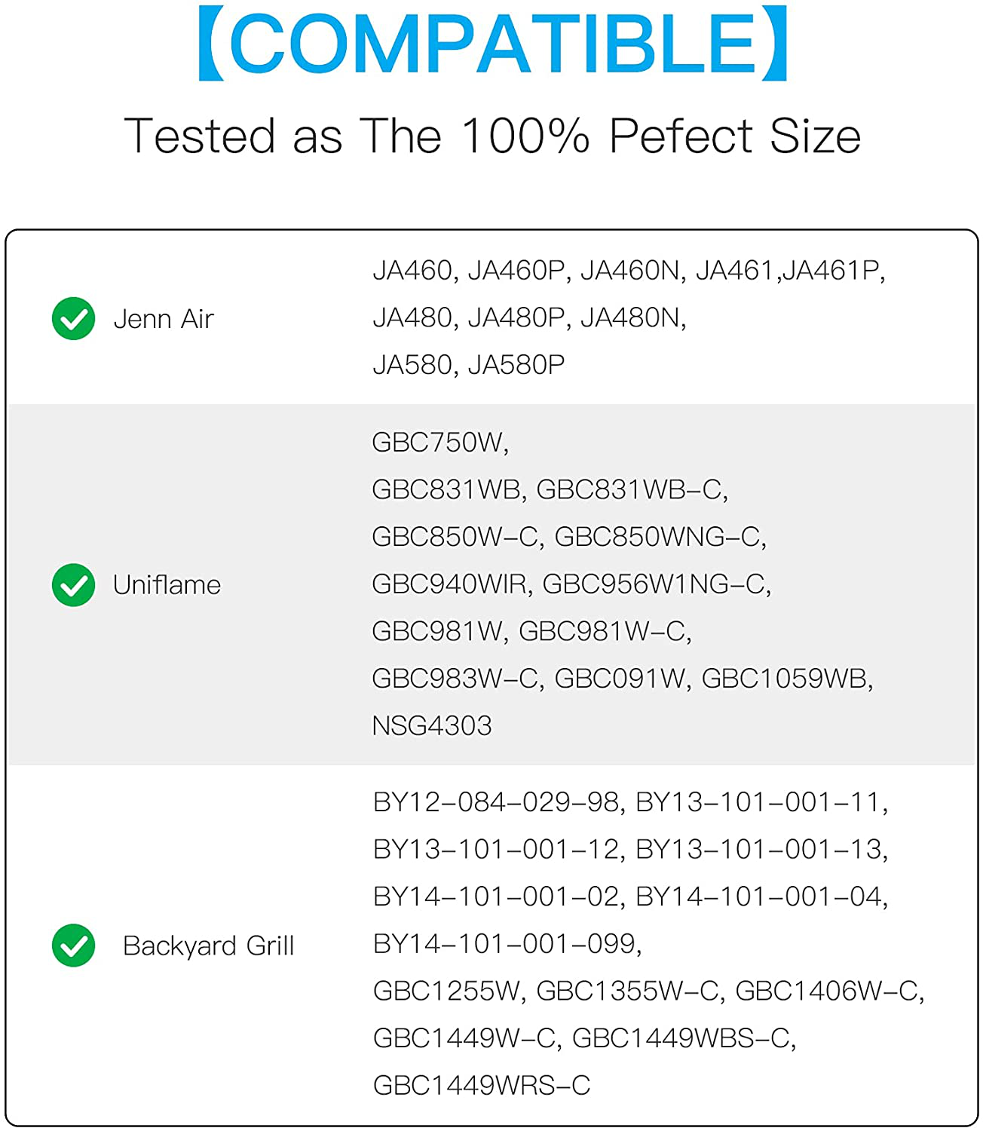The image size is (983, 1131).
Task: Click model number GBC1449WRS-C
Action: (482, 1086)
